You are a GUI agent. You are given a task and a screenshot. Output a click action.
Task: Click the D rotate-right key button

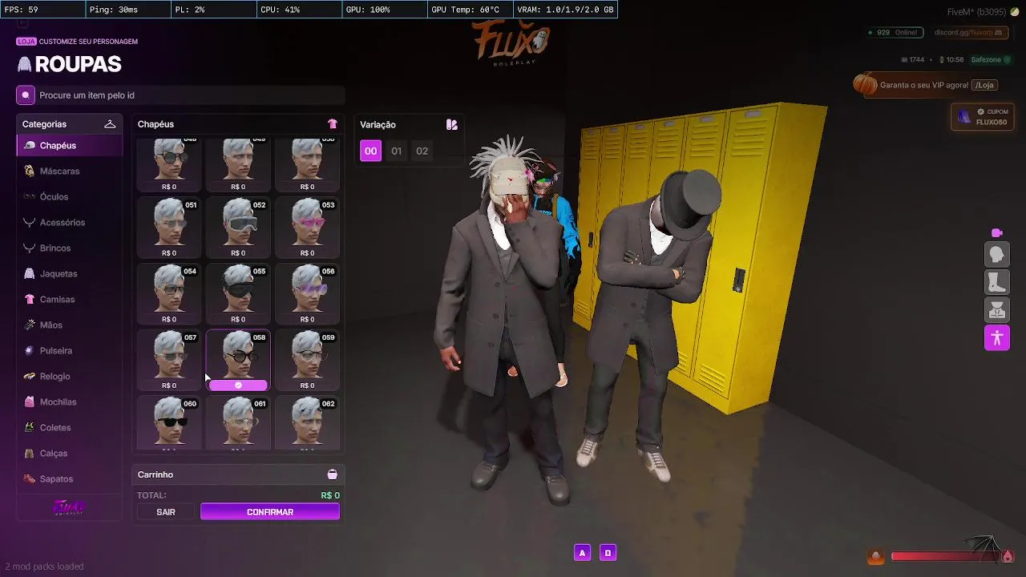click(608, 553)
